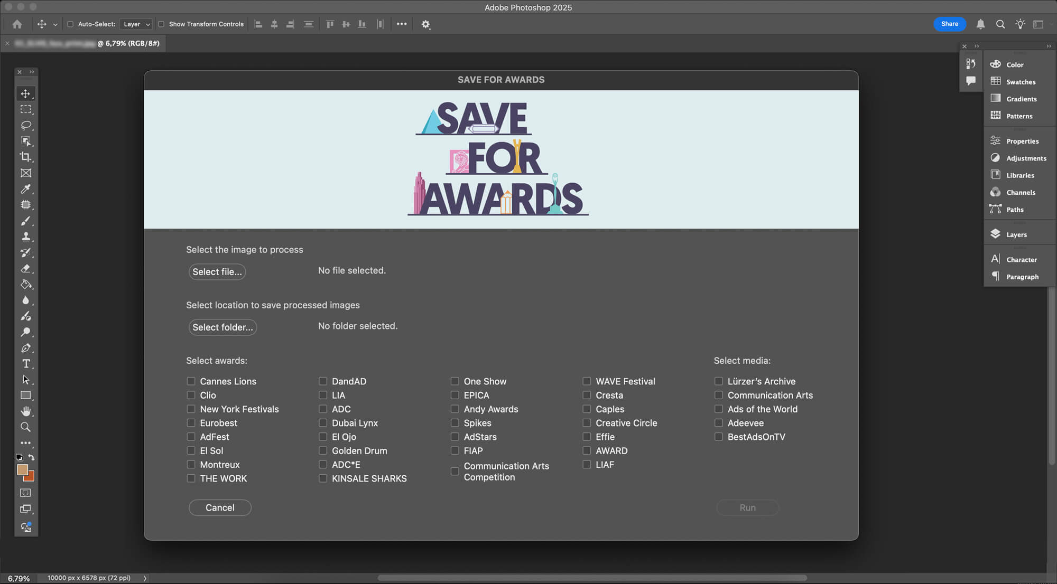Select the Rectangle shape tool

(x=25, y=395)
